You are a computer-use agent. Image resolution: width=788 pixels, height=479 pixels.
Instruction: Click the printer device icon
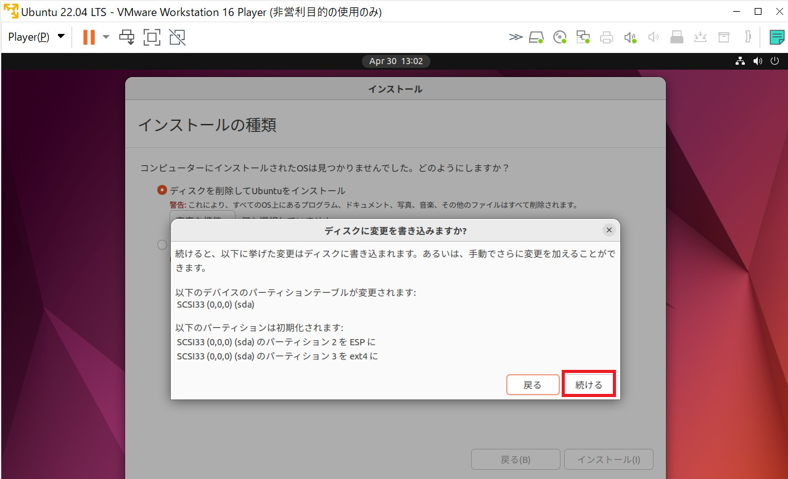(607, 37)
